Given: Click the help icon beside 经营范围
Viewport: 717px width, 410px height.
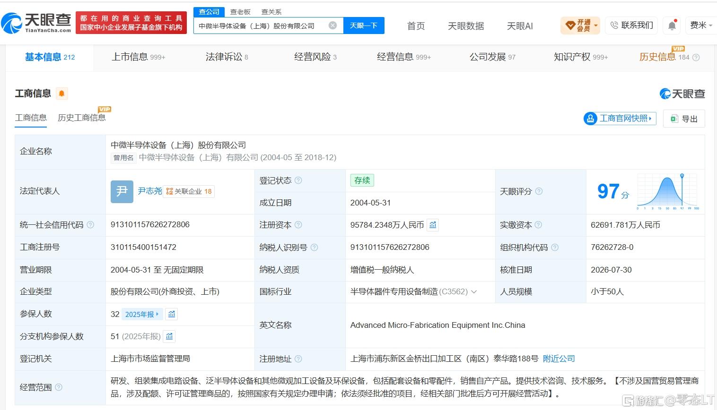Looking at the screenshot, I should pyautogui.click(x=58, y=387).
